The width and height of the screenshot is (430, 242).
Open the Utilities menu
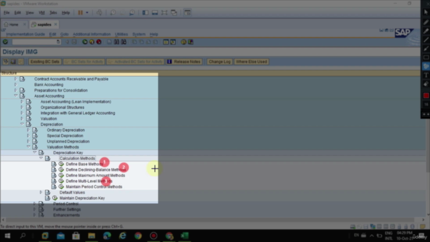pyautogui.click(x=121, y=34)
